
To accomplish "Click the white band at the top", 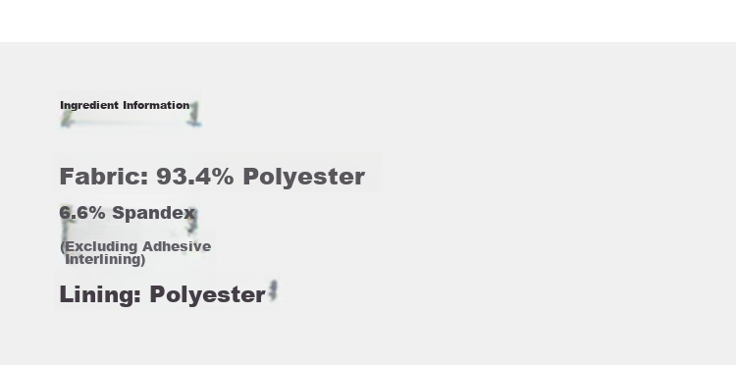I will point(368,22).
